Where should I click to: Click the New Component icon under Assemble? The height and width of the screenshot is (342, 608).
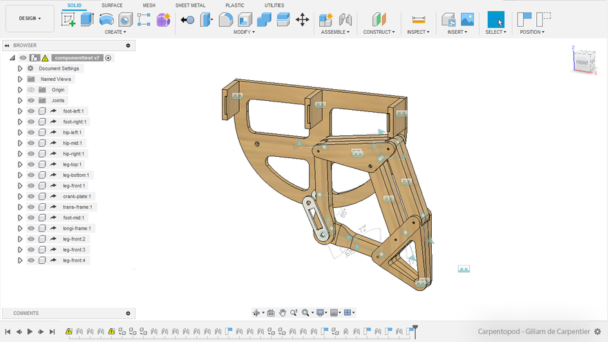pyautogui.click(x=326, y=19)
